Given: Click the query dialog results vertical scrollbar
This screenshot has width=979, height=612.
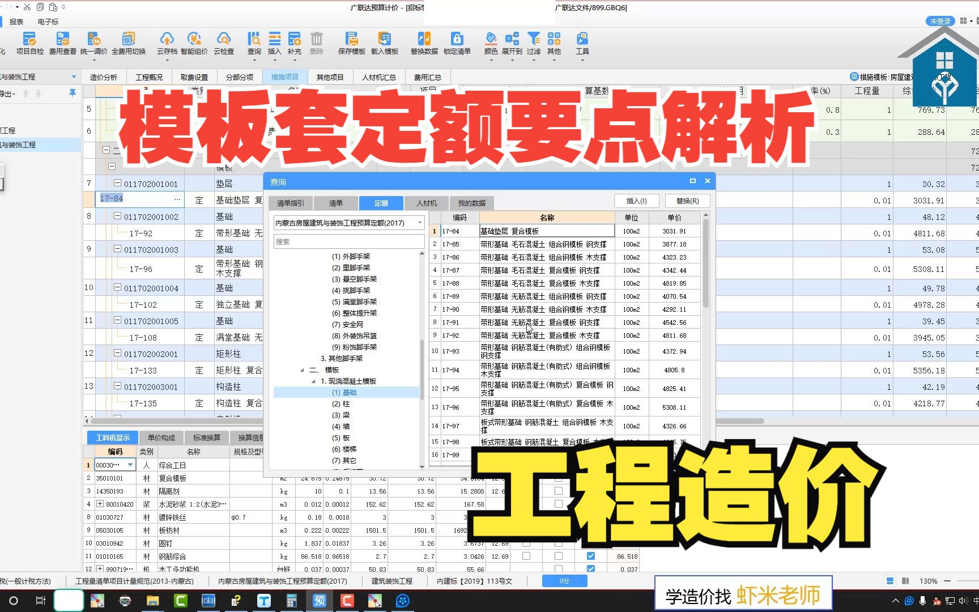Looking at the screenshot, I should pos(705,263).
